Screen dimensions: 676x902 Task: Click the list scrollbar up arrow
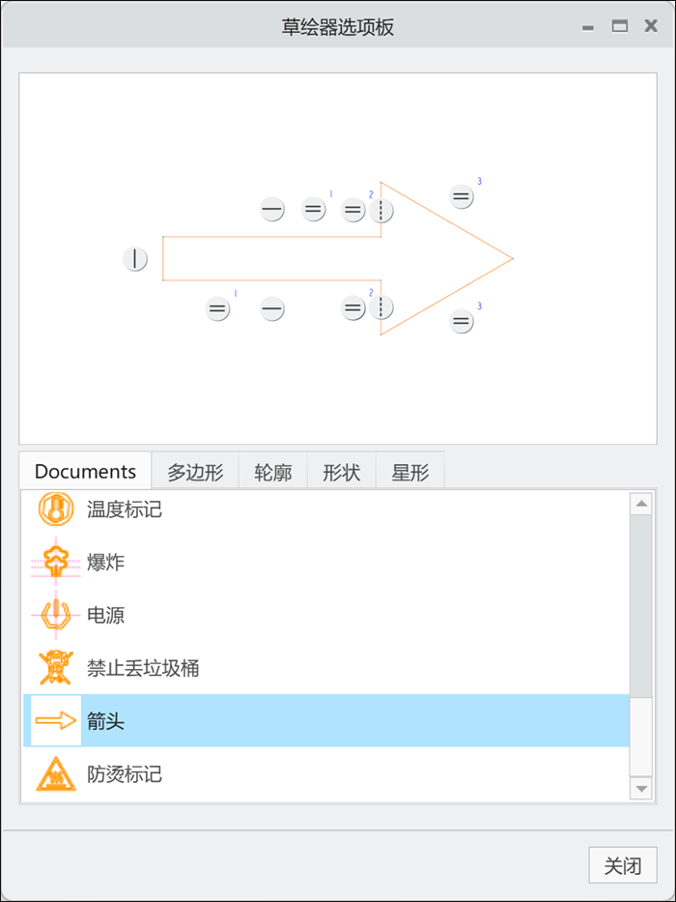[x=641, y=504]
